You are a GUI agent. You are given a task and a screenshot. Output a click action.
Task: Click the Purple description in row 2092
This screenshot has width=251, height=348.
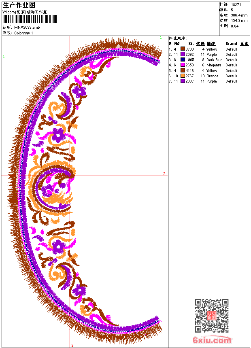212,54
